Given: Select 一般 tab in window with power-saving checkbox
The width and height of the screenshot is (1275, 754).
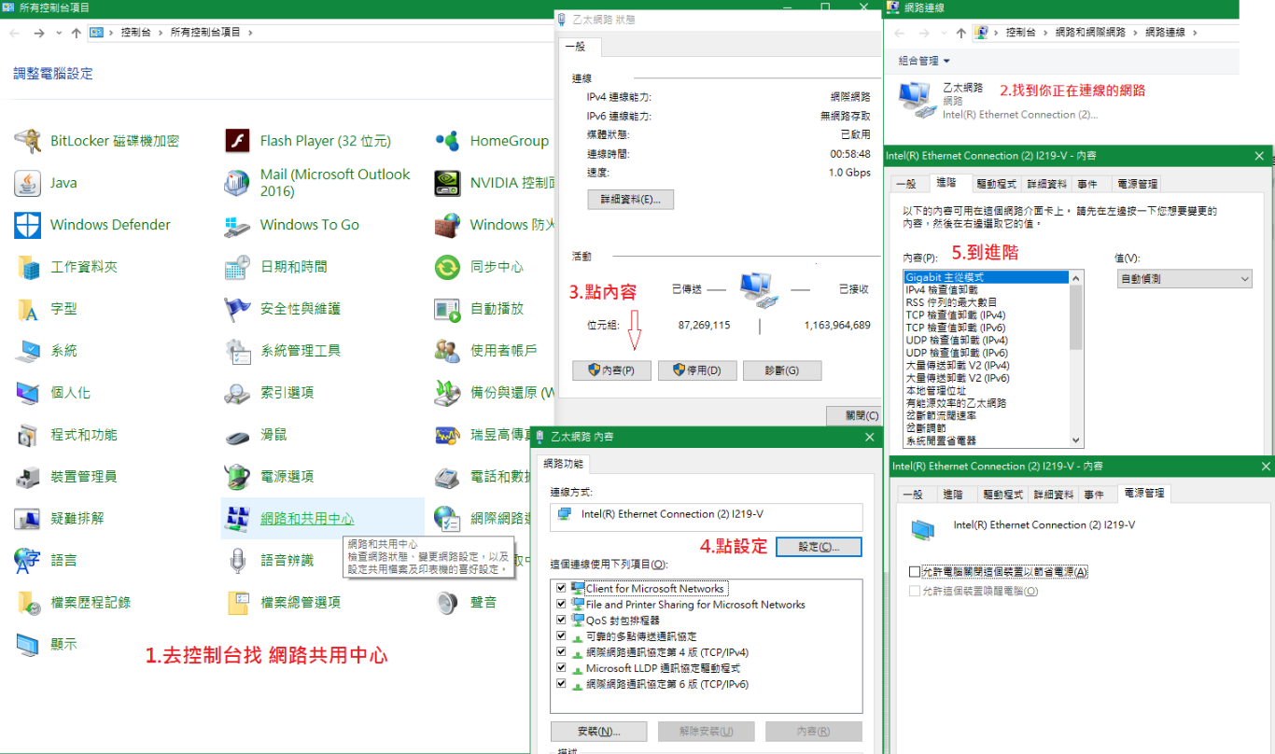Looking at the screenshot, I should [913, 495].
